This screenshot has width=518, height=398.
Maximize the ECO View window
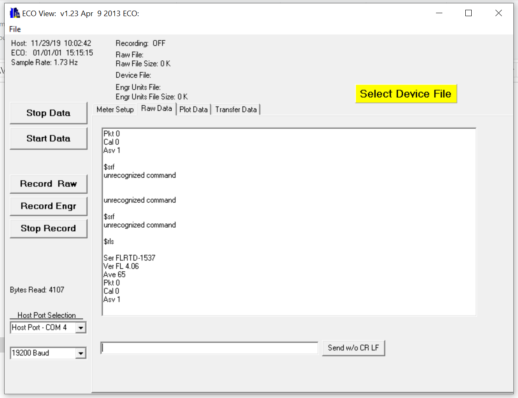468,13
